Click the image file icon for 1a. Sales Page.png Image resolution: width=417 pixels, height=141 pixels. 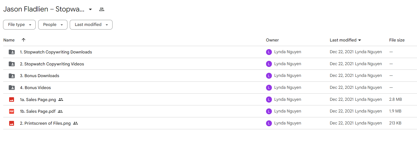12,100
